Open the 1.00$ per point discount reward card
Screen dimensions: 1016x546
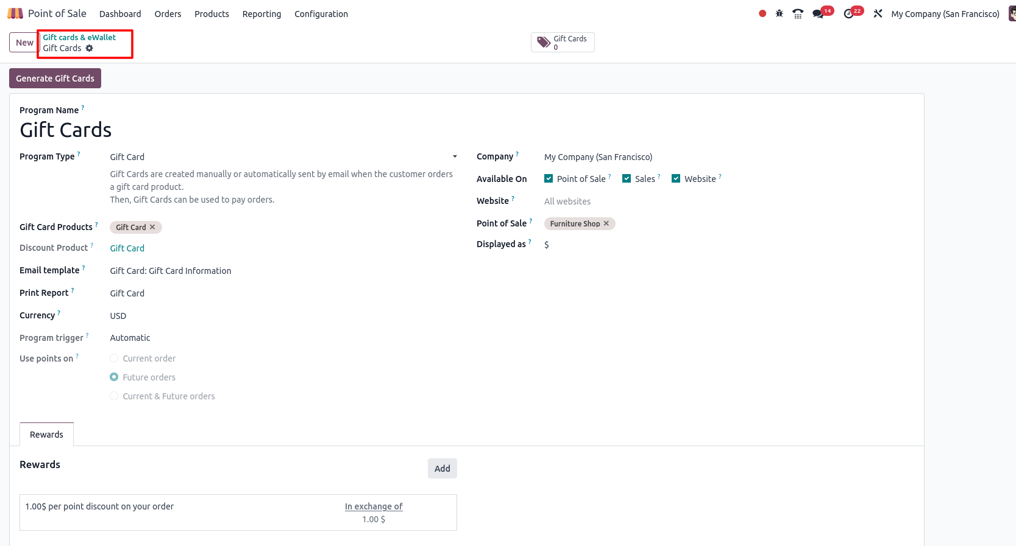(238, 513)
